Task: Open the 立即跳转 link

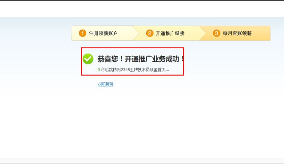Action: (x=106, y=84)
